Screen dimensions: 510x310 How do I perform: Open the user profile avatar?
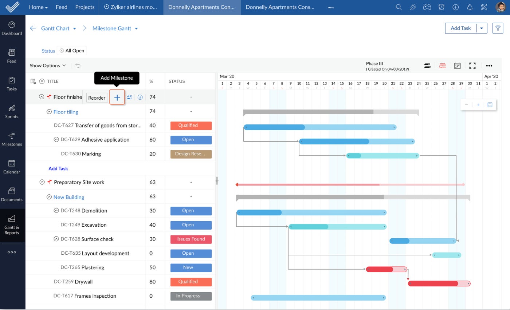click(501, 7)
